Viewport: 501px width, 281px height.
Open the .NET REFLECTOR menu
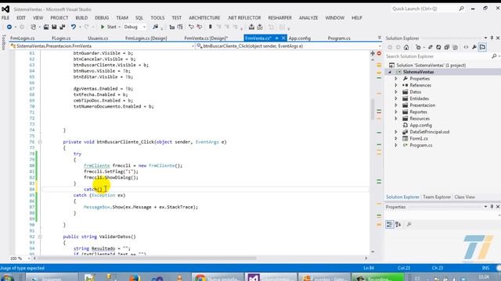(244, 18)
